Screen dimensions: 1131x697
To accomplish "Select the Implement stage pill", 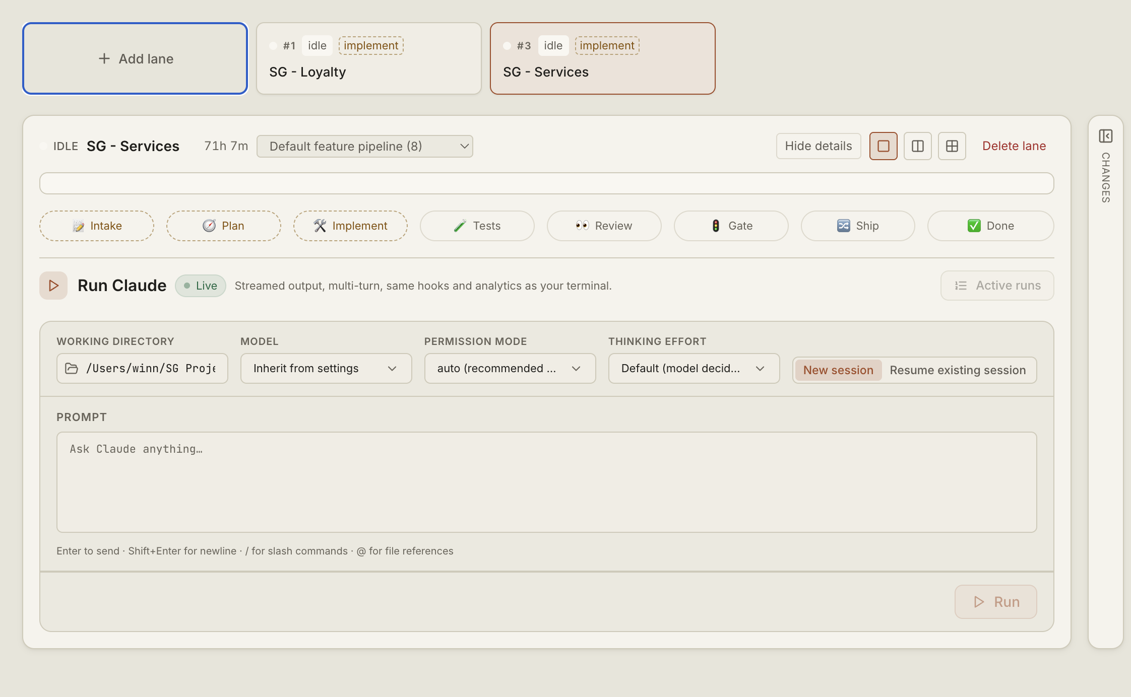I will [x=350, y=226].
